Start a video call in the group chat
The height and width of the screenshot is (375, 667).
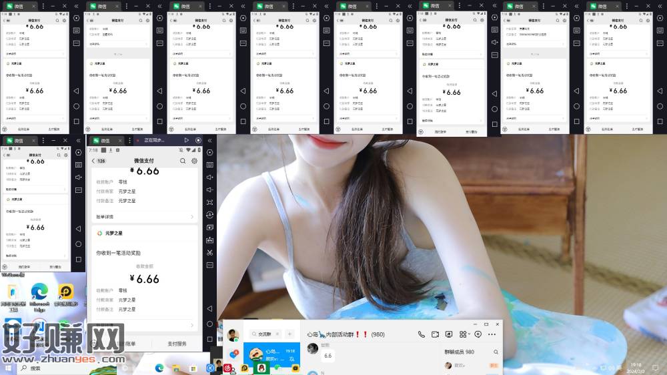click(435, 334)
